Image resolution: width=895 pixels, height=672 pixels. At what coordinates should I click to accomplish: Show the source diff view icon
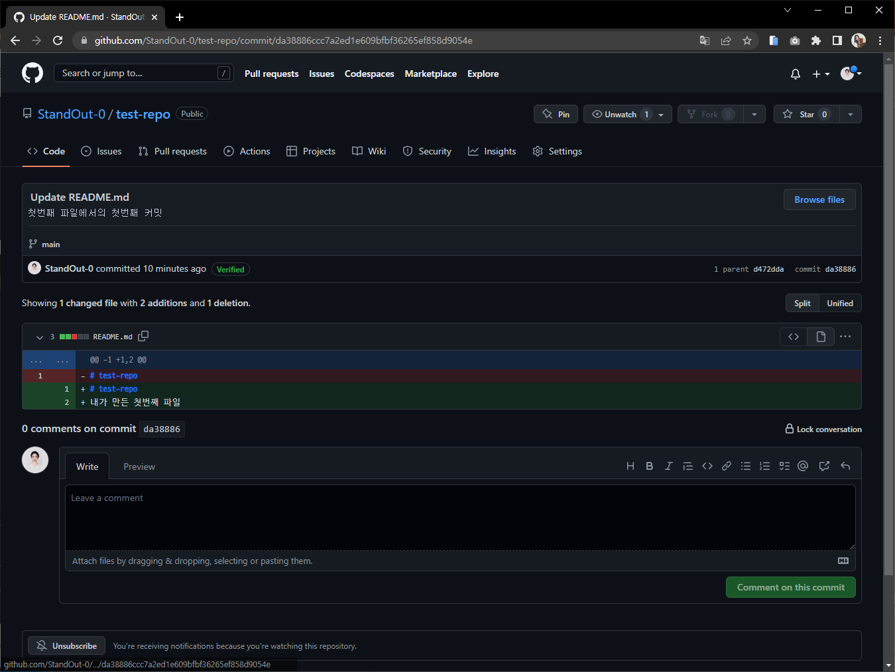(794, 337)
